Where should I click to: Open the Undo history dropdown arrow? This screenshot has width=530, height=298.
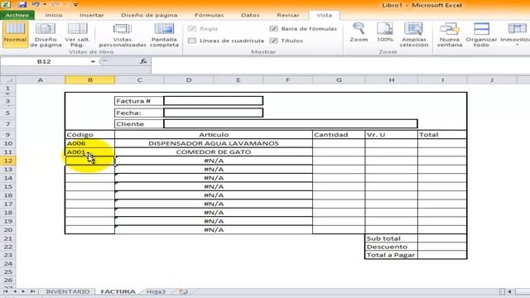45,5
